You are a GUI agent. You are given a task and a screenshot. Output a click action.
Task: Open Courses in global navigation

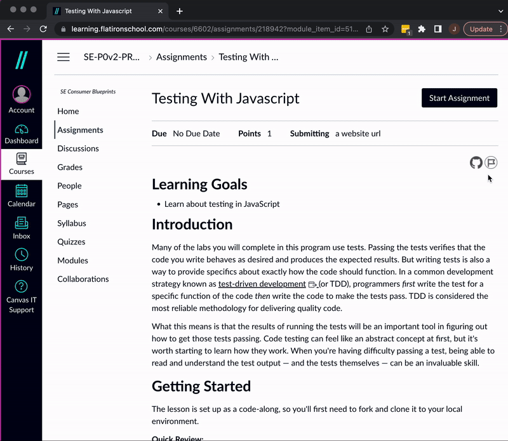[22, 164]
